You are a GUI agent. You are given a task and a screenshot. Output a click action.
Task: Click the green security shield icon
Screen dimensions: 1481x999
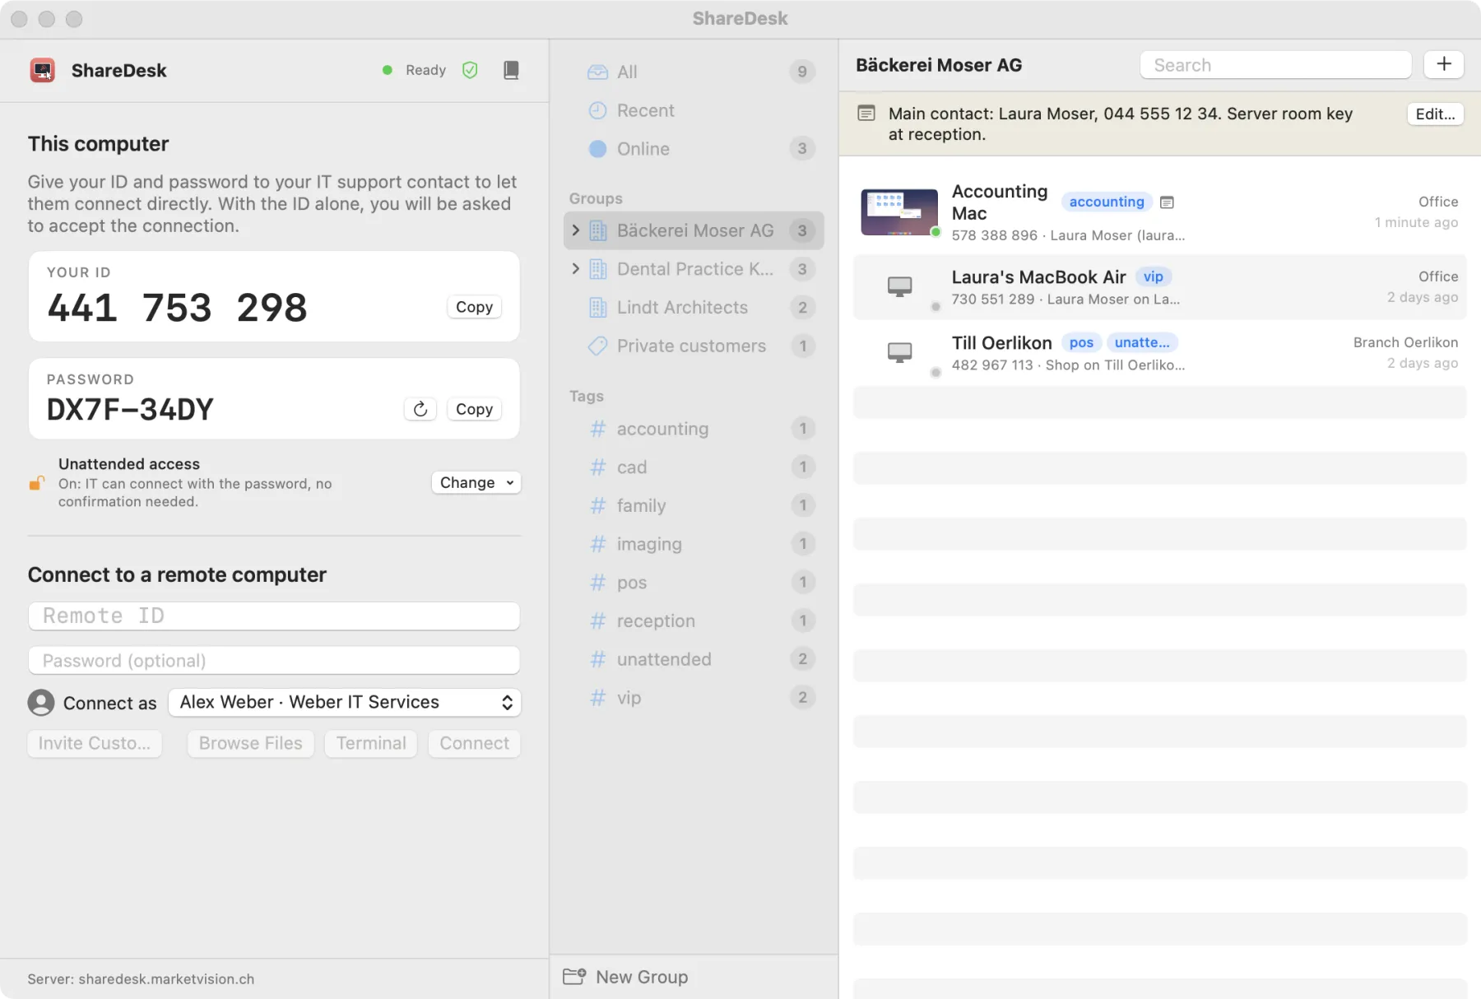(470, 70)
